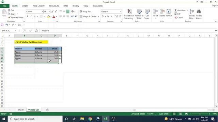The image size is (218, 122).
Task: Switch to the Sheet1 tab
Action: [21, 110]
